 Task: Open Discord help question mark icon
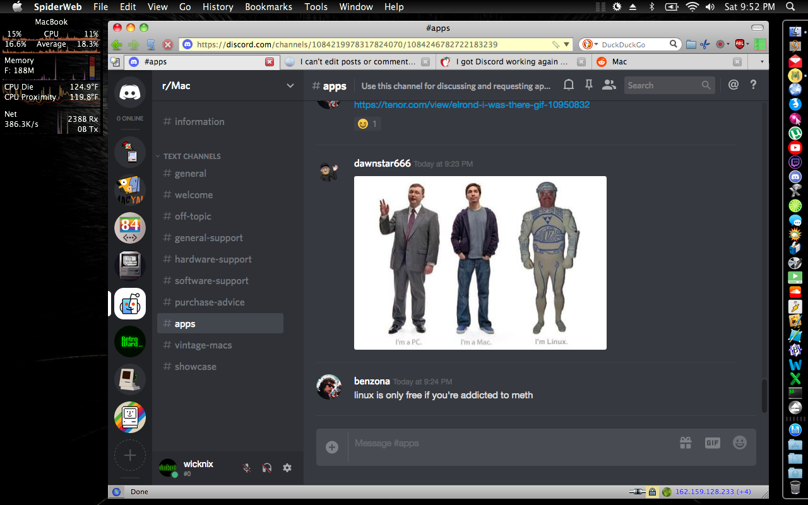(x=753, y=85)
